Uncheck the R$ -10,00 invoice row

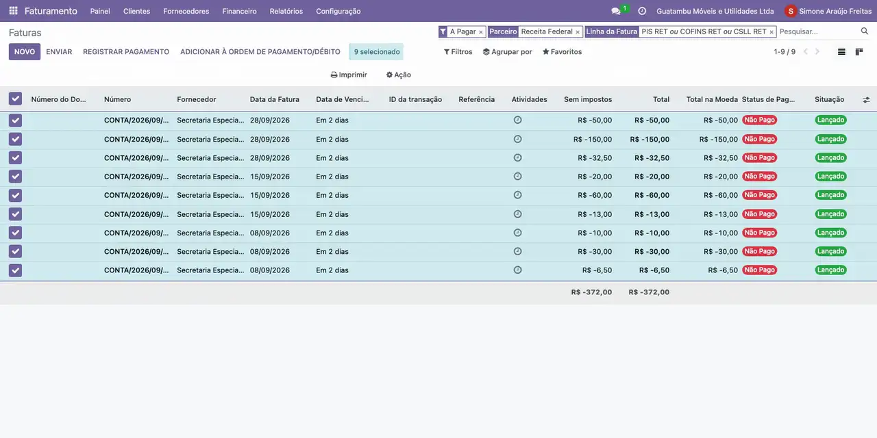(x=15, y=233)
